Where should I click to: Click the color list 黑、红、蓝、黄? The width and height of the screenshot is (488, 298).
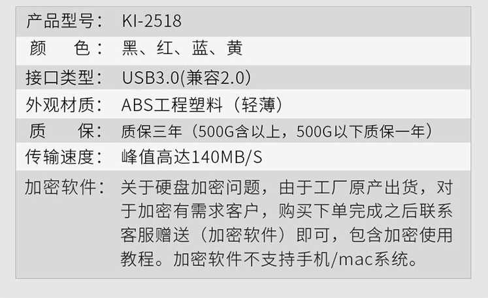pyautogui.click(x=182, y=48)
